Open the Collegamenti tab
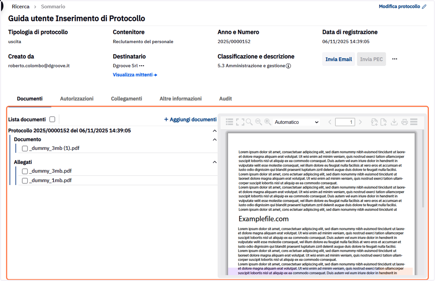The image size is (435, 281). 127,98
